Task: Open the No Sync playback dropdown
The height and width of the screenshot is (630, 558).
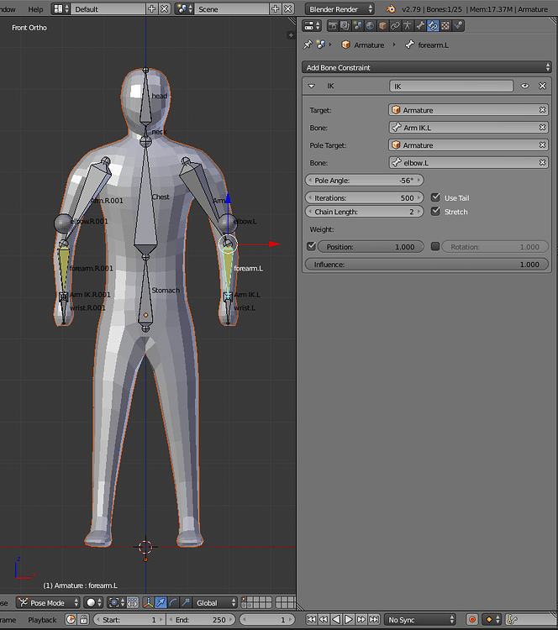Action: (420, 620)
